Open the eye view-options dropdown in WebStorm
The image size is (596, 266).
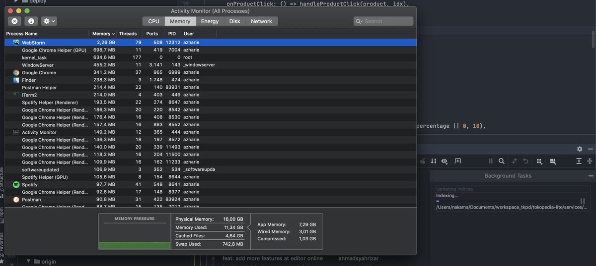(x=445, y=161)
